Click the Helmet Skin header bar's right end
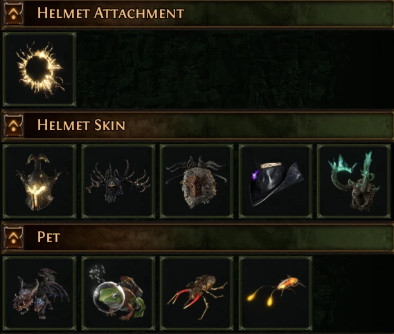The image size is (394, 334). [x=377, y=125]
